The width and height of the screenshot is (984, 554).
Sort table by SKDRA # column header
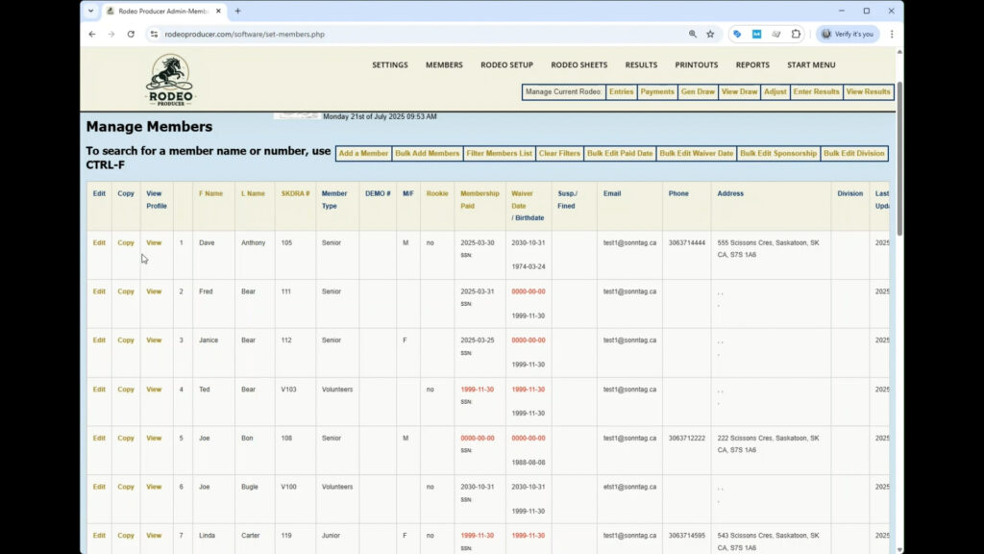pyautogui.click(x=295, y=193)
